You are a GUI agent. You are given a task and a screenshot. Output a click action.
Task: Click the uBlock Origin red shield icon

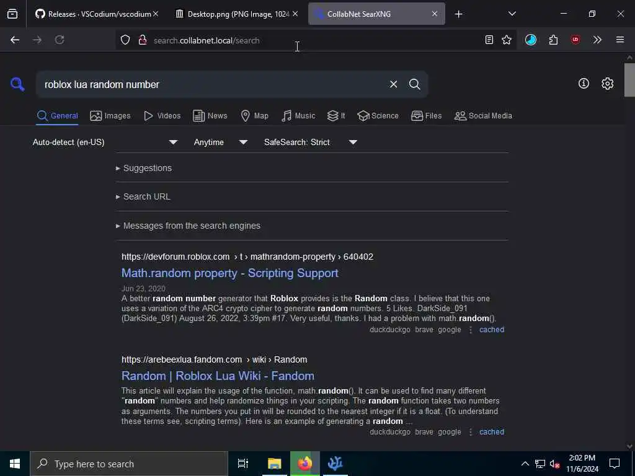pos(575,40)
